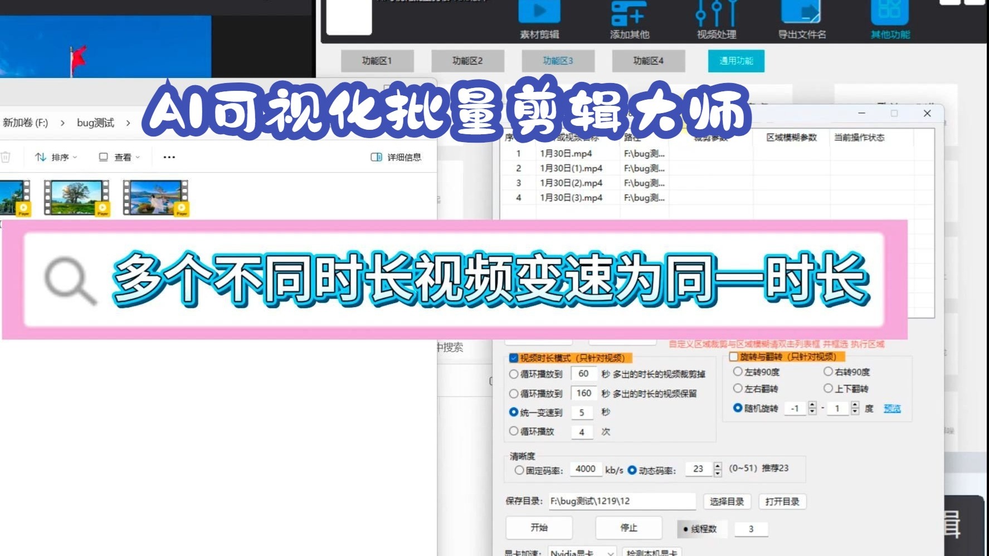
Task: Select 左转90度 radio option
Action: pos(738,372)
